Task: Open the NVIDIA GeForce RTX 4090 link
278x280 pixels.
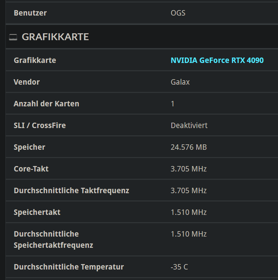Action: [217, 60]
